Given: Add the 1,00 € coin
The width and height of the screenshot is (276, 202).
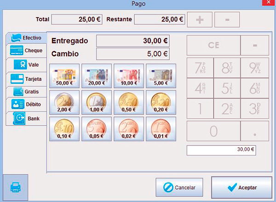Looking at the screenshot, I should pyautogui.click(x=97, y=102).
